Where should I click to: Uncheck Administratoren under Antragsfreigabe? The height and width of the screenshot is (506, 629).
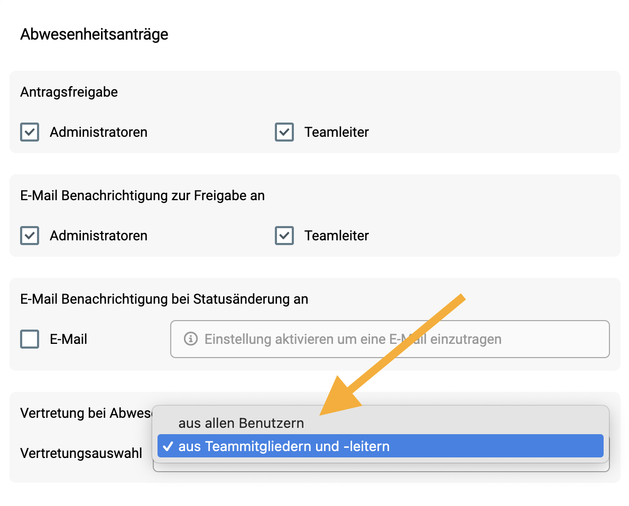pos(30,132)
